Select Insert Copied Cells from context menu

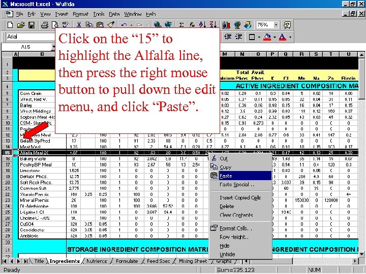pos(240,197)
